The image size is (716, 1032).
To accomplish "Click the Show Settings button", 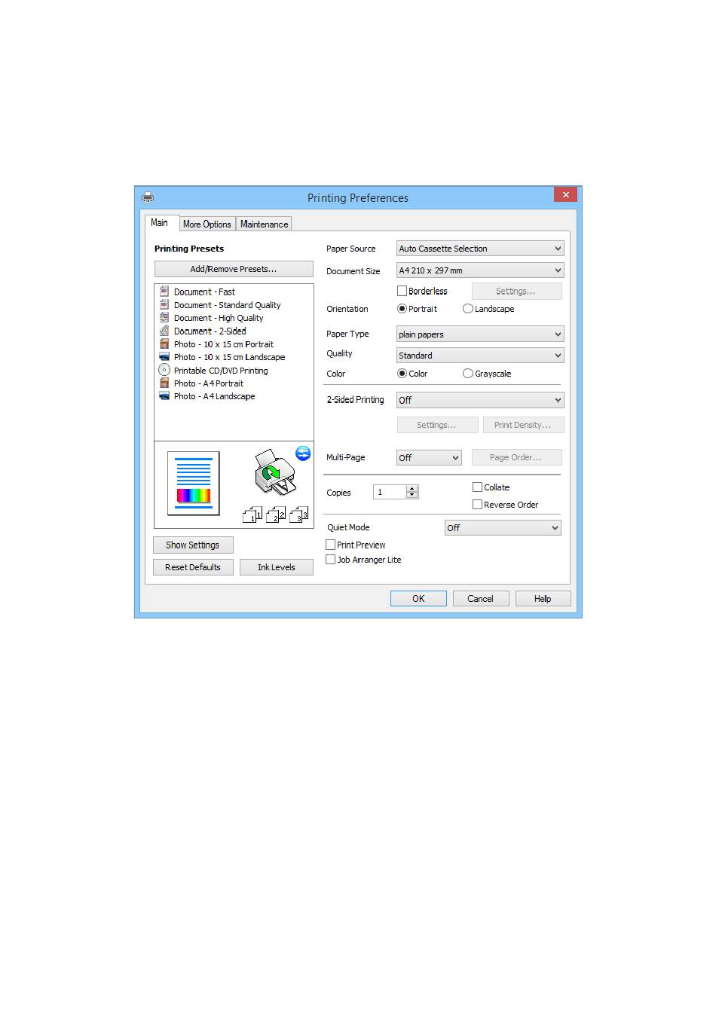I will coord(193,545).
